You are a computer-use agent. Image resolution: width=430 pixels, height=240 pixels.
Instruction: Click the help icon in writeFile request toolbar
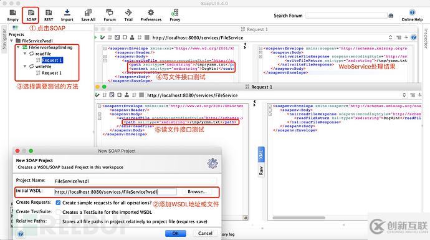(x=414, y=37)
